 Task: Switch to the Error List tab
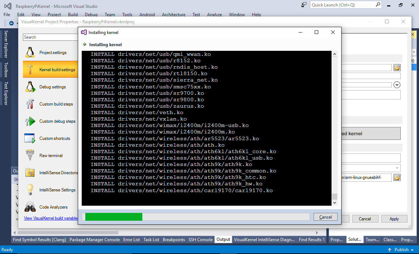tap(132, 240)
